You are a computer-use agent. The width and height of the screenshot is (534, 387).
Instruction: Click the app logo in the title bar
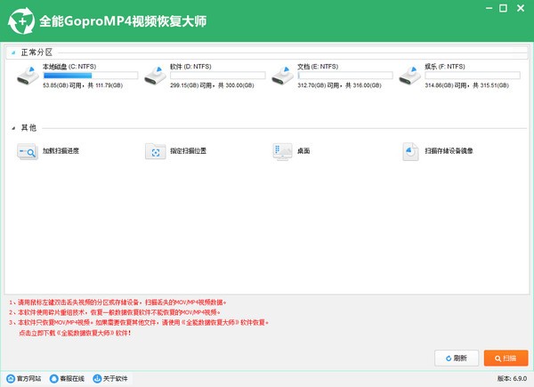[21, 21]
